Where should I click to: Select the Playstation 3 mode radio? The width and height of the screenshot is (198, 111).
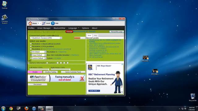(31, 52)
